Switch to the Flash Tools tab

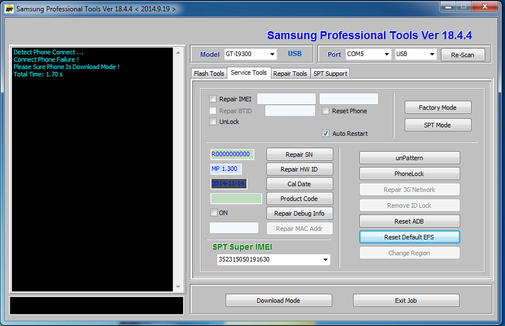[x=209, y=74]
